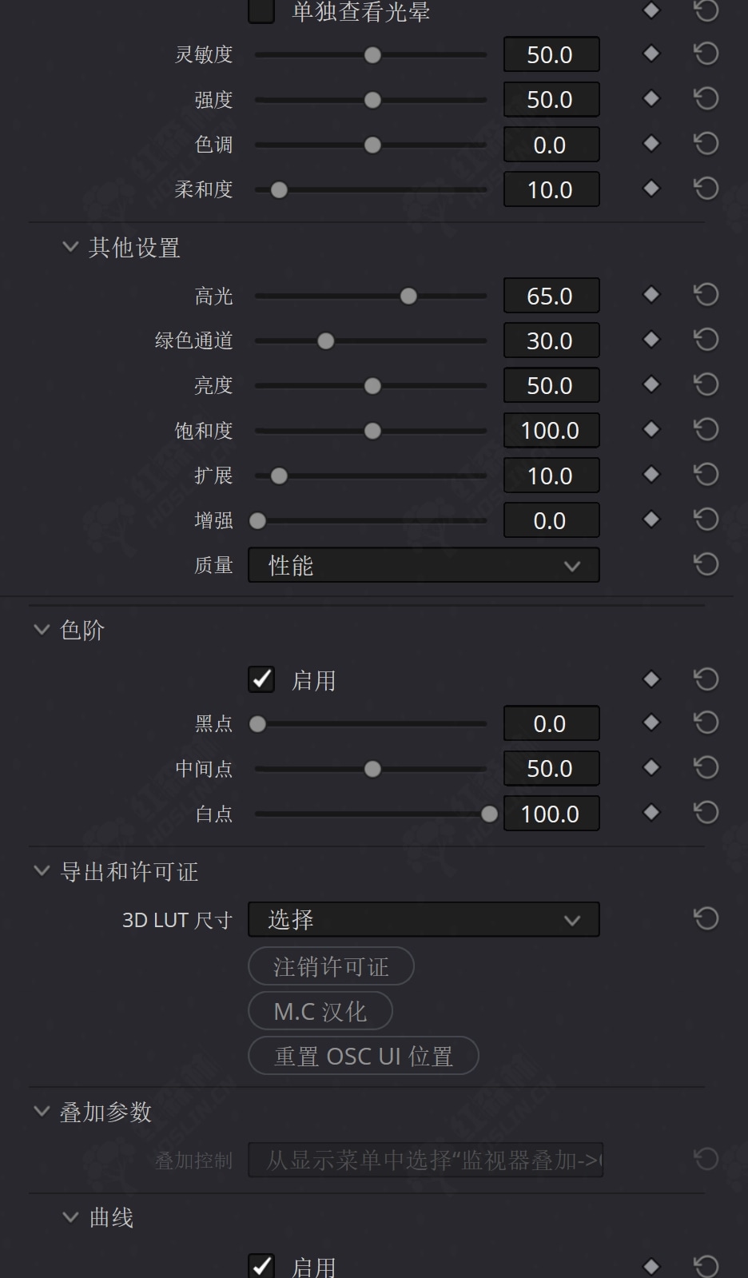The height and width of the screenshot is (1278, 748).
Task: Reset the 质量 dropdown setting
Action: point(706,564)
